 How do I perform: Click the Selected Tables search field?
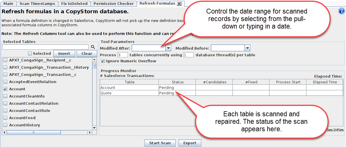[x=45, y=47]
